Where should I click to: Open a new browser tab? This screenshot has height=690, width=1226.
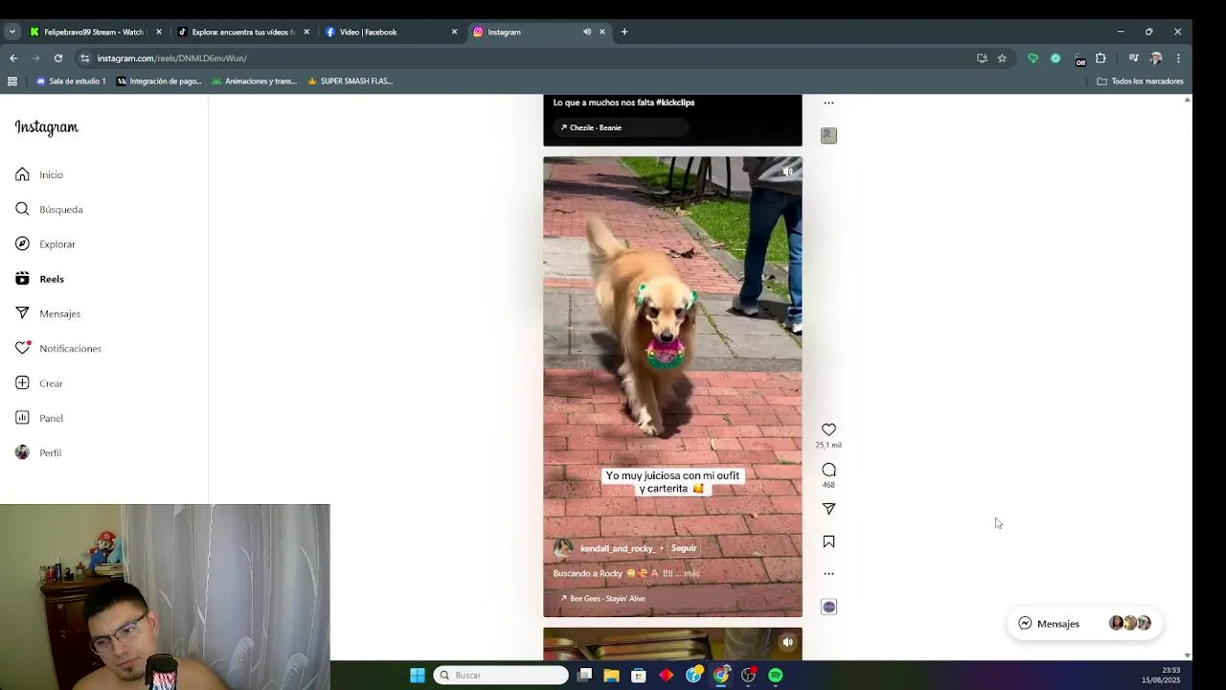(x=624, y=32)
